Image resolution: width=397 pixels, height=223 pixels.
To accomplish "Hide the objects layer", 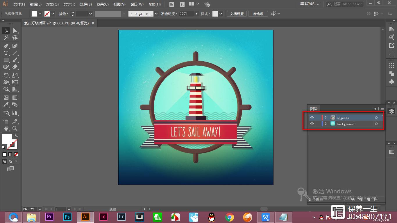I will pyautogui.click(x=312, y=118).
